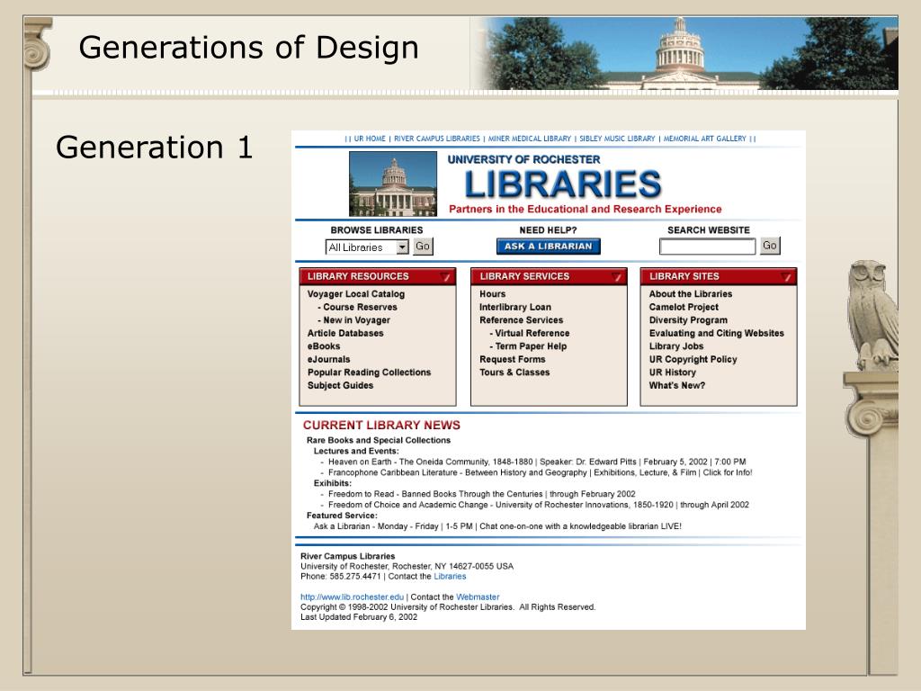Open Francophone Caribbean Literature event
Viewport: 921px width, 691px height.
tap(540, 472)
